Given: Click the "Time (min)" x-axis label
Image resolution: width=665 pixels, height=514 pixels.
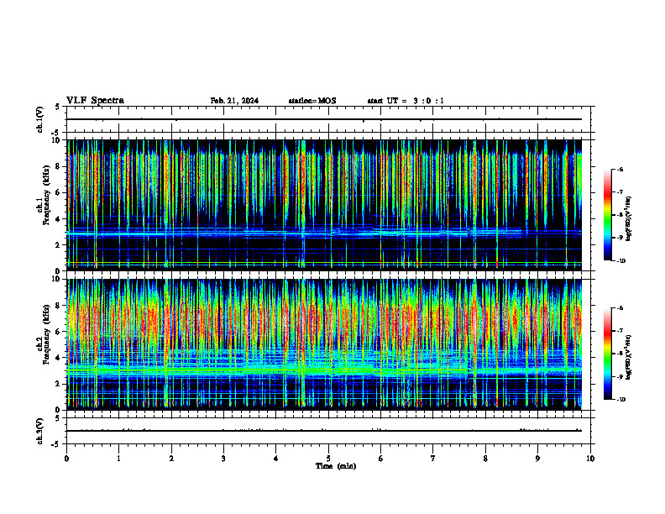Looking at the screenshot, I should pyautogui.click(x=336, y=466).
